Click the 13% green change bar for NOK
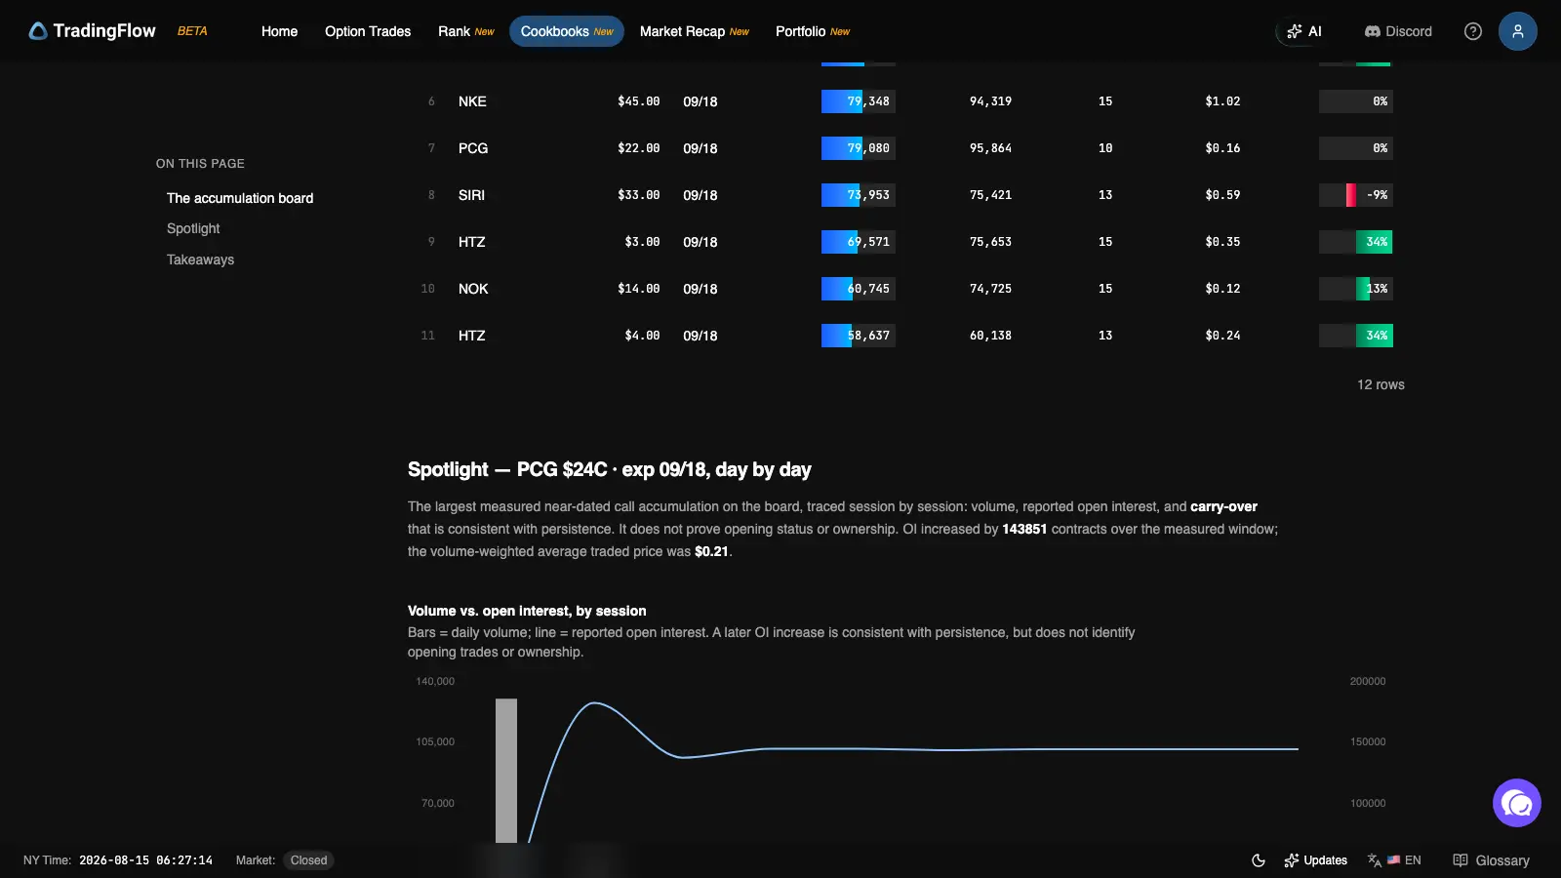 [x=1356, y=289]
